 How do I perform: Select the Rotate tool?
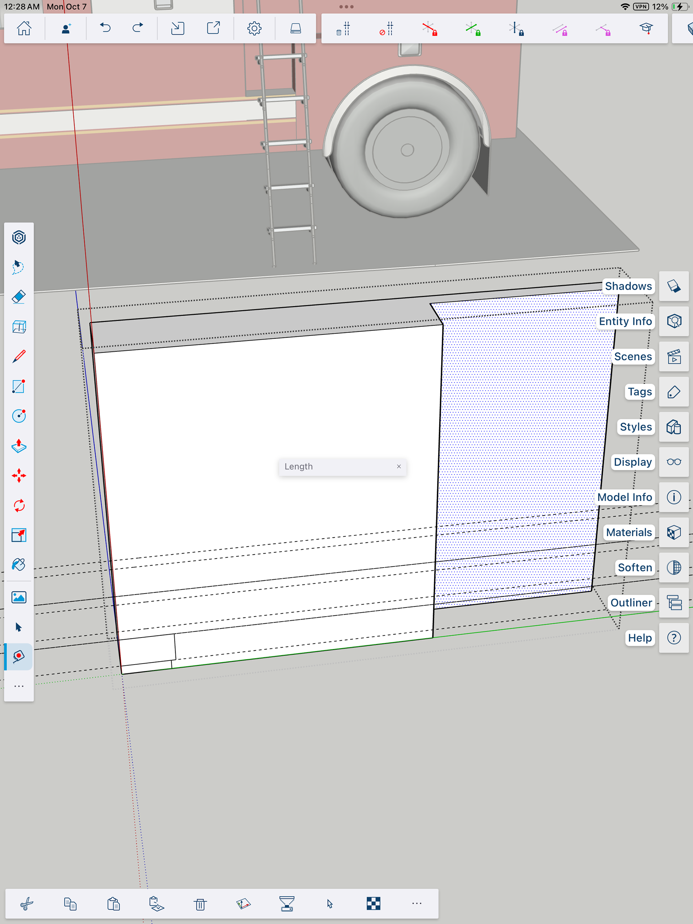[19, 505]
